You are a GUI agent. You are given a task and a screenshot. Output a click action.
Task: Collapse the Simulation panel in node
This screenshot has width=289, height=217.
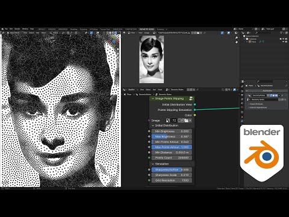coord(153,164)
